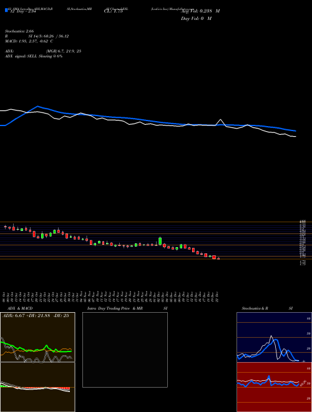Click the 'Avg Vol: 0.238 M' text
This screenshot has width=312, height=412.
(x=200, y=11)
